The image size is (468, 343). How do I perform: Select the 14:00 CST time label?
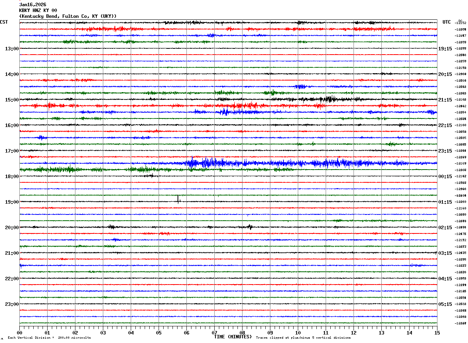click(x=12, y=74)
